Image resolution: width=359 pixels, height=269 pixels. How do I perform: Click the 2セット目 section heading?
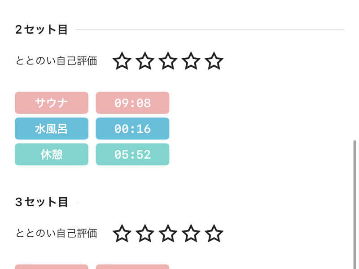click(41, 30)
